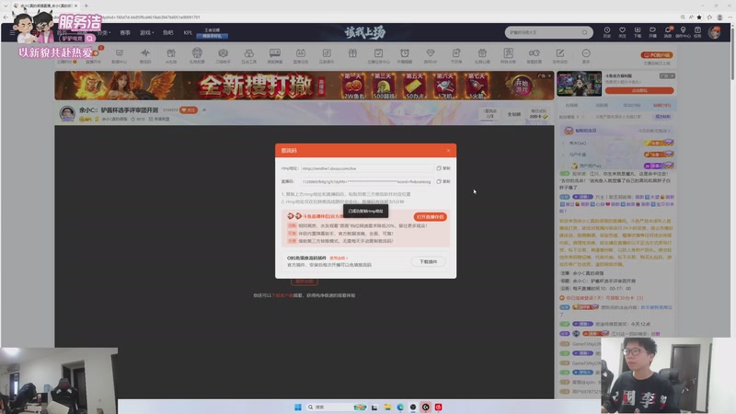This screenshot has width=736, height=414.
Task: Expand the 分类 dropdown in the top nav
Action: pos(104,33)
